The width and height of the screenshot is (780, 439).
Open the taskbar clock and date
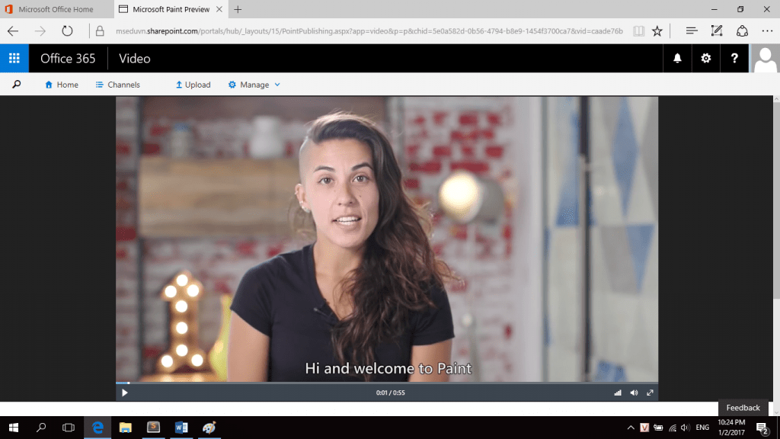point(731,428)
